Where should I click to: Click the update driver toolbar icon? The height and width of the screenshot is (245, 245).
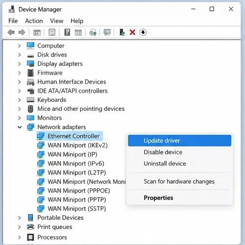[x=122, y=32]
